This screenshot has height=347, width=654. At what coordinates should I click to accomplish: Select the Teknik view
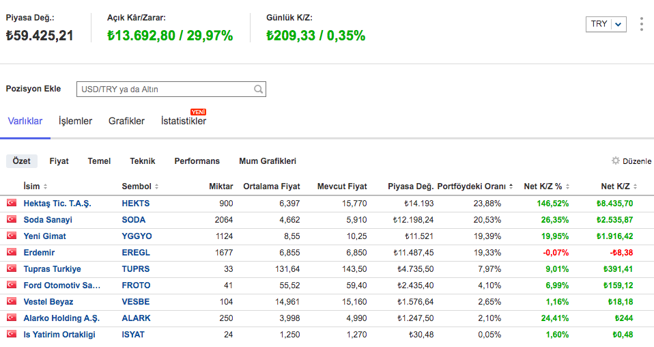point(143,161)
